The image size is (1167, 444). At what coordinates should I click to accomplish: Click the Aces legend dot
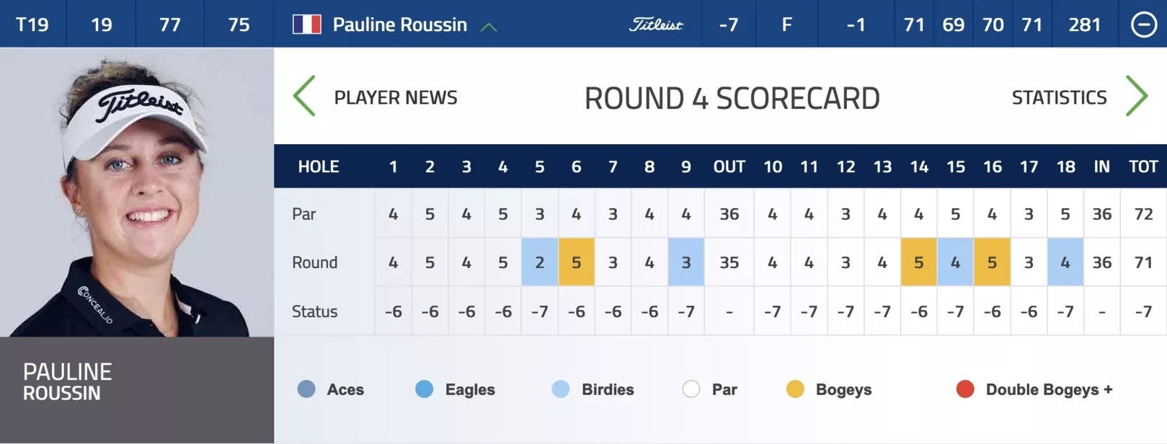click(306, 389)
